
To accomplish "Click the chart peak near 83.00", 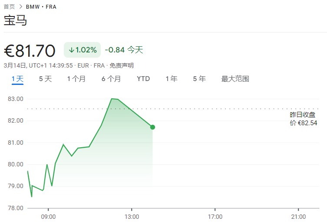I will tap(112, 99).
